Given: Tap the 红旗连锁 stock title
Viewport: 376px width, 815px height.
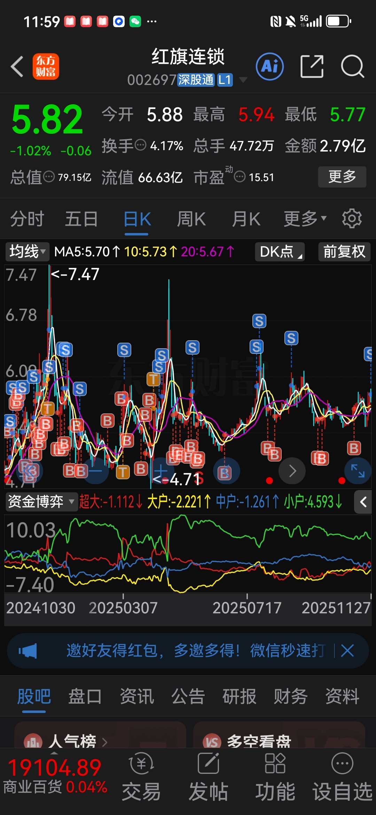Looking at the screenshot, I should [x=188, y=56].
